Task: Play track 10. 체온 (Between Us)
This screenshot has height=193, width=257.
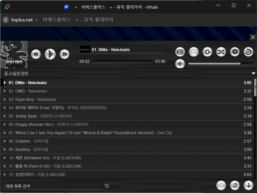Action: [x=127, y=158]
